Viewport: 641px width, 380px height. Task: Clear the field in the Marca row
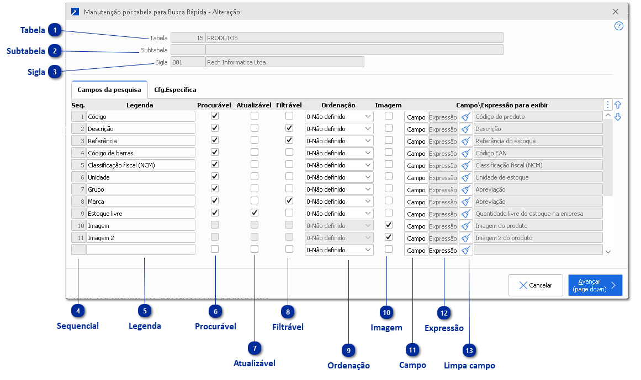point(467,202)
